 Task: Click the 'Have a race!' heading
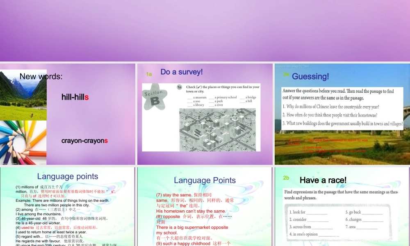click(x=323, y=180)
